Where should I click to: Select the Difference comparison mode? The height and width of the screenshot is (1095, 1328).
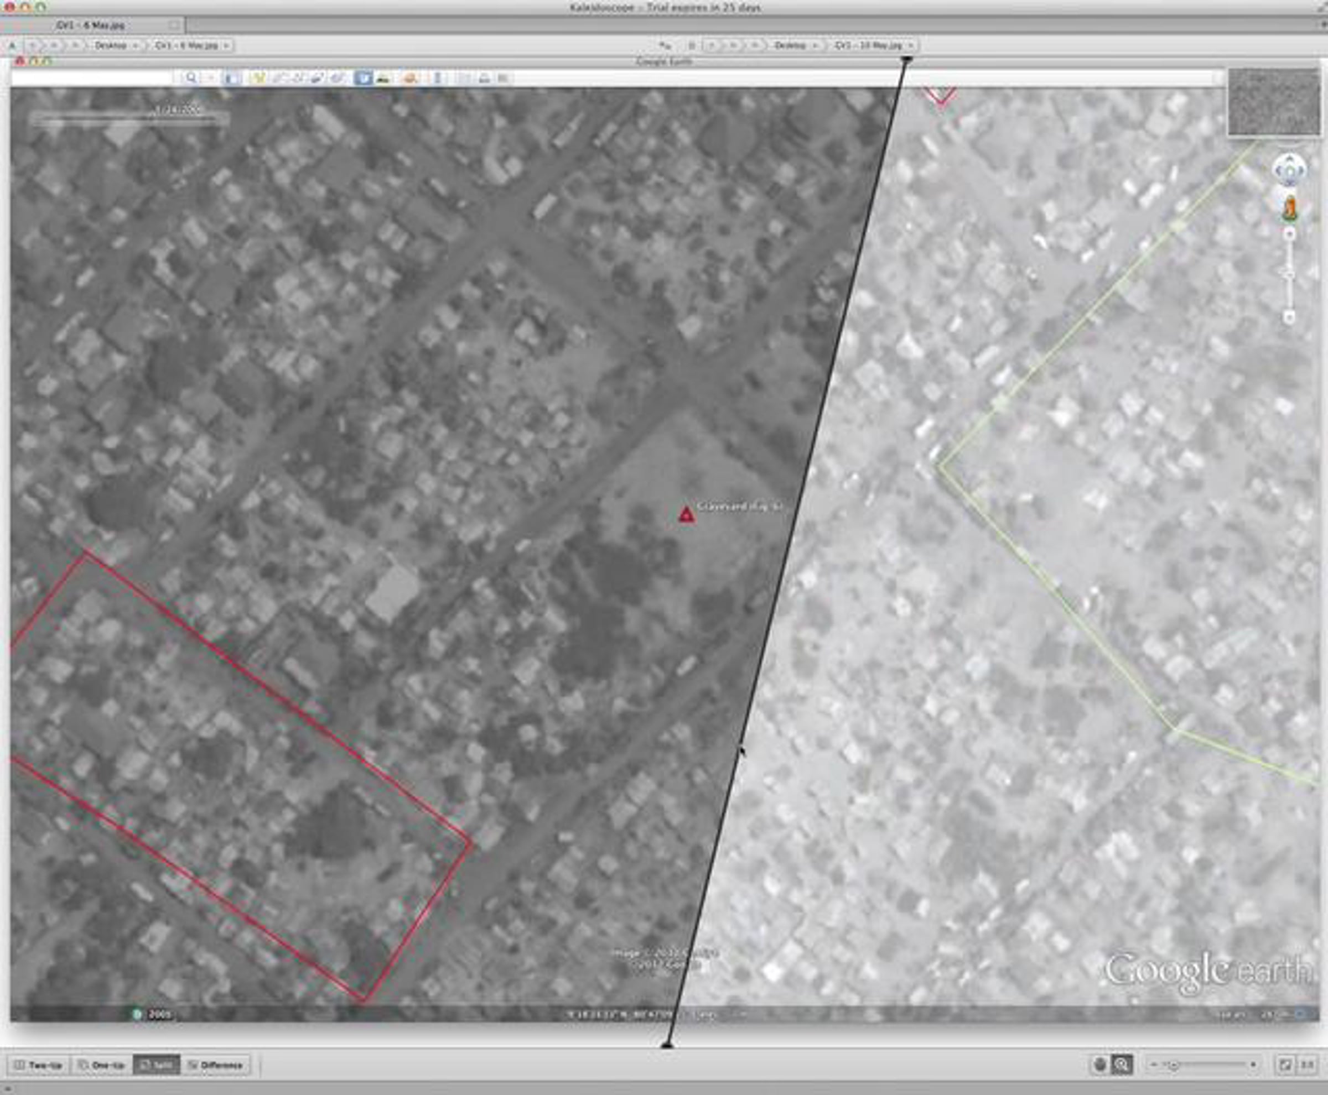[x=216, y=1065]
